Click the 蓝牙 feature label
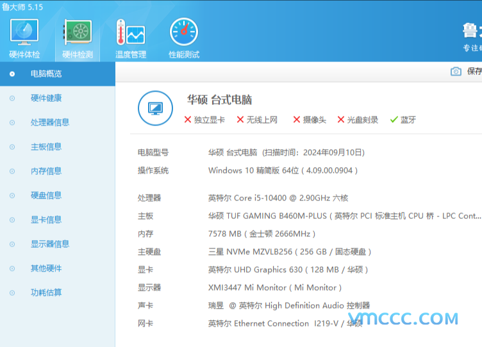The height and width of the screenshot is (347, 482). [408, 120]
